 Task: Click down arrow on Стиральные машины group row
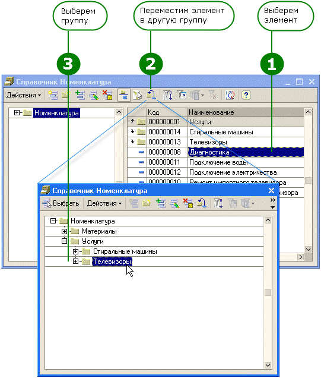(132, 131)
